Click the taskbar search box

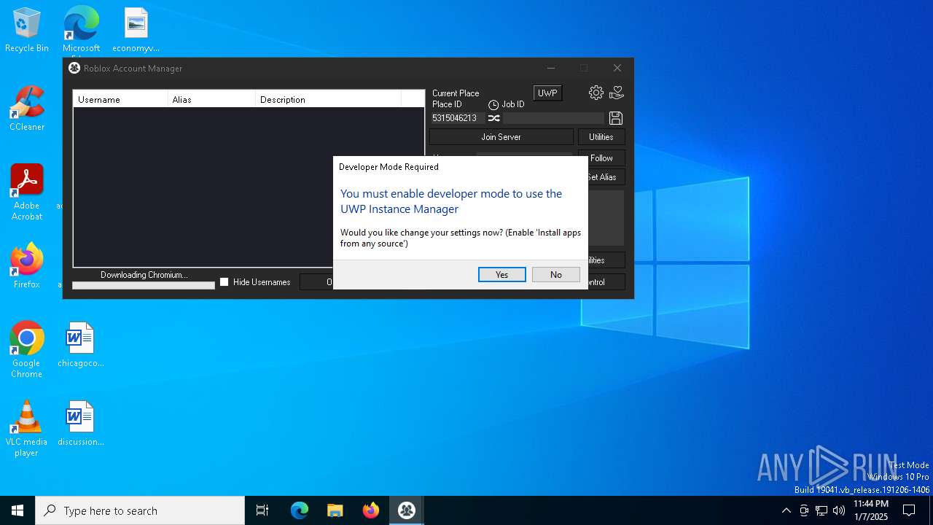pos(140,510)
